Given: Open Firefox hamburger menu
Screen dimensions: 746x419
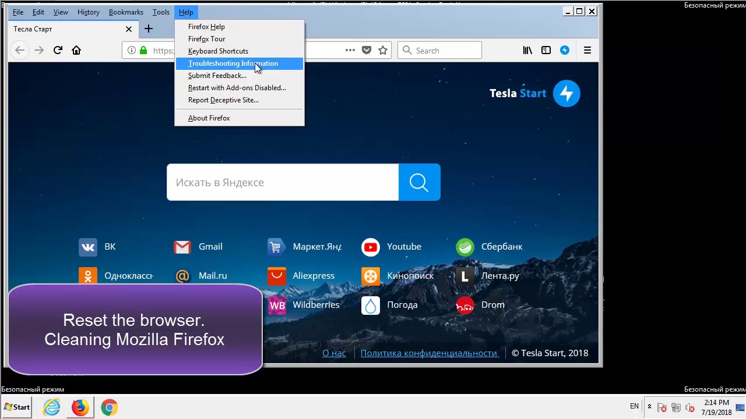Looking at the screenshot, I should pos(587,50).
